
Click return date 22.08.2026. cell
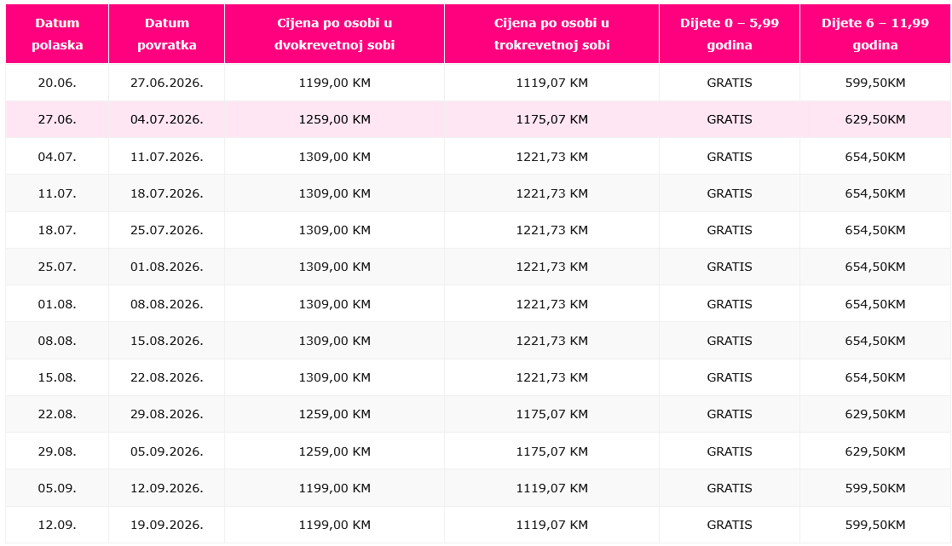[x=166, y=377]
